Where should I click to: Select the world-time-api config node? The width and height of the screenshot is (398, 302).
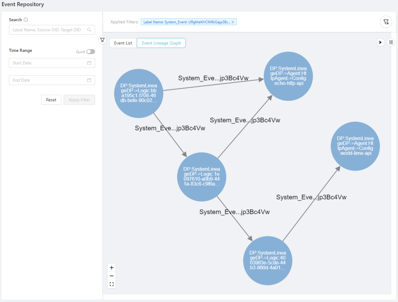[x=355, y=146]
